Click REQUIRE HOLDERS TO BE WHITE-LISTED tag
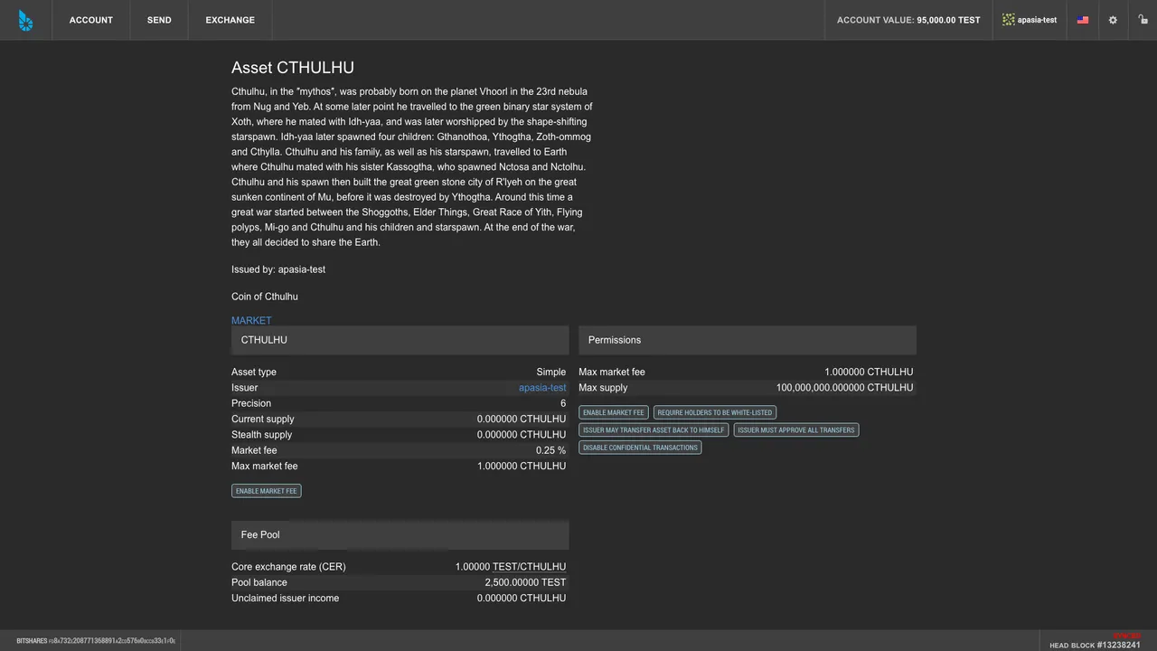 click(x=715, y=412)
